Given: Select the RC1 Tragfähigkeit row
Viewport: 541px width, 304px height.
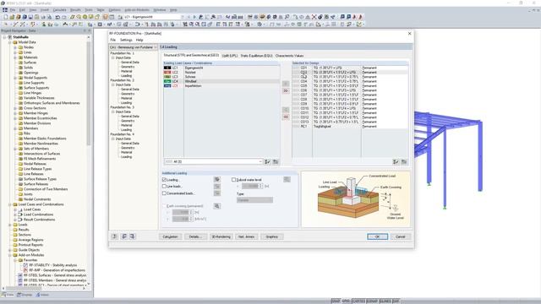Looking at the screenshot, I should [x=350, y=127].
